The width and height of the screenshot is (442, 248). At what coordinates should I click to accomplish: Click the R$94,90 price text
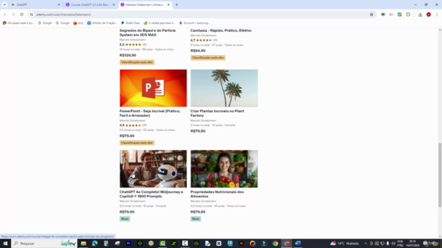pyautogui.click(x=198, y=50)
